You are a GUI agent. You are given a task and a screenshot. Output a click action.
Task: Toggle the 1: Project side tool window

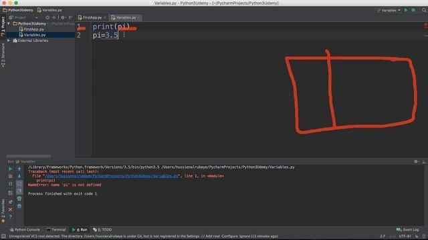(3, 27)
